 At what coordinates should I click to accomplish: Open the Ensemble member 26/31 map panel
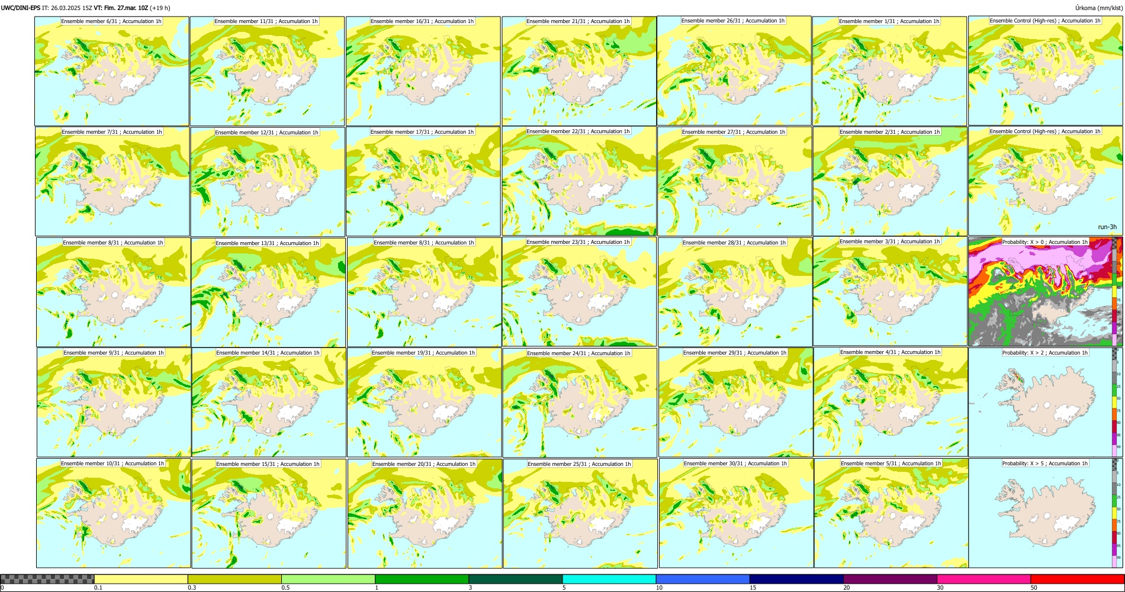[x=734, y=70]
